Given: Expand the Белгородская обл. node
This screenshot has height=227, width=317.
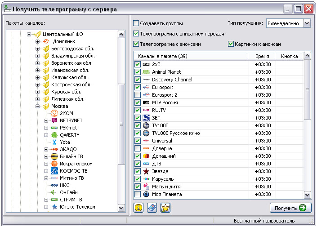Looking at the screenshot, I should 37,49.
